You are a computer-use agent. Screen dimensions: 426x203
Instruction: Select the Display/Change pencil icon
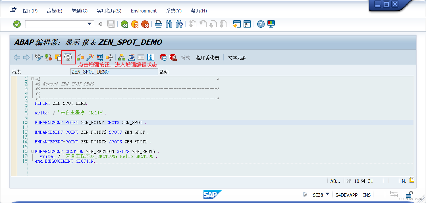[x=39, y=57]
